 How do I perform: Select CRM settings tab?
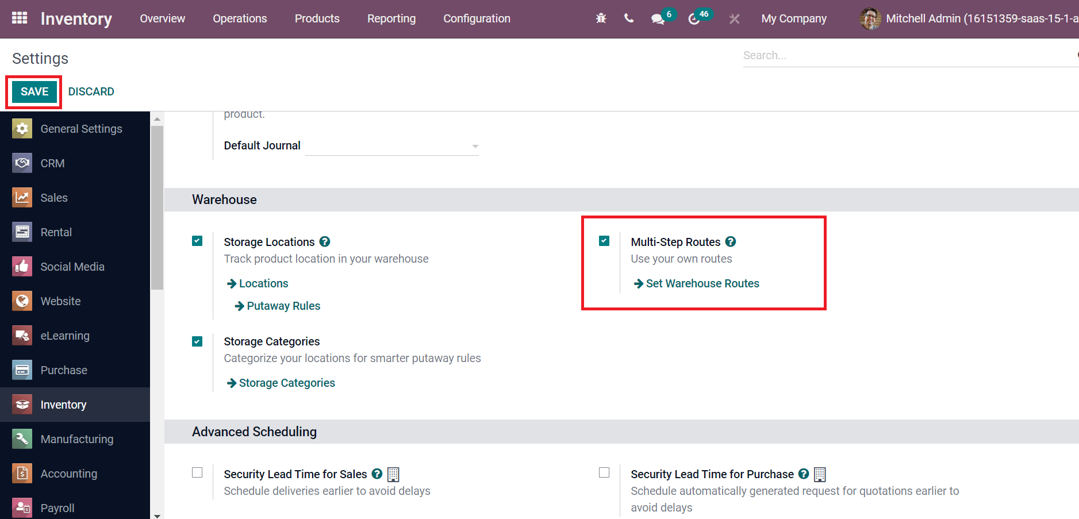pyautogui.click(x=75, y=163)
